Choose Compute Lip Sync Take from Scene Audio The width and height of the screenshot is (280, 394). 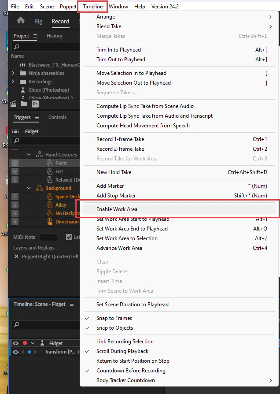180,106
